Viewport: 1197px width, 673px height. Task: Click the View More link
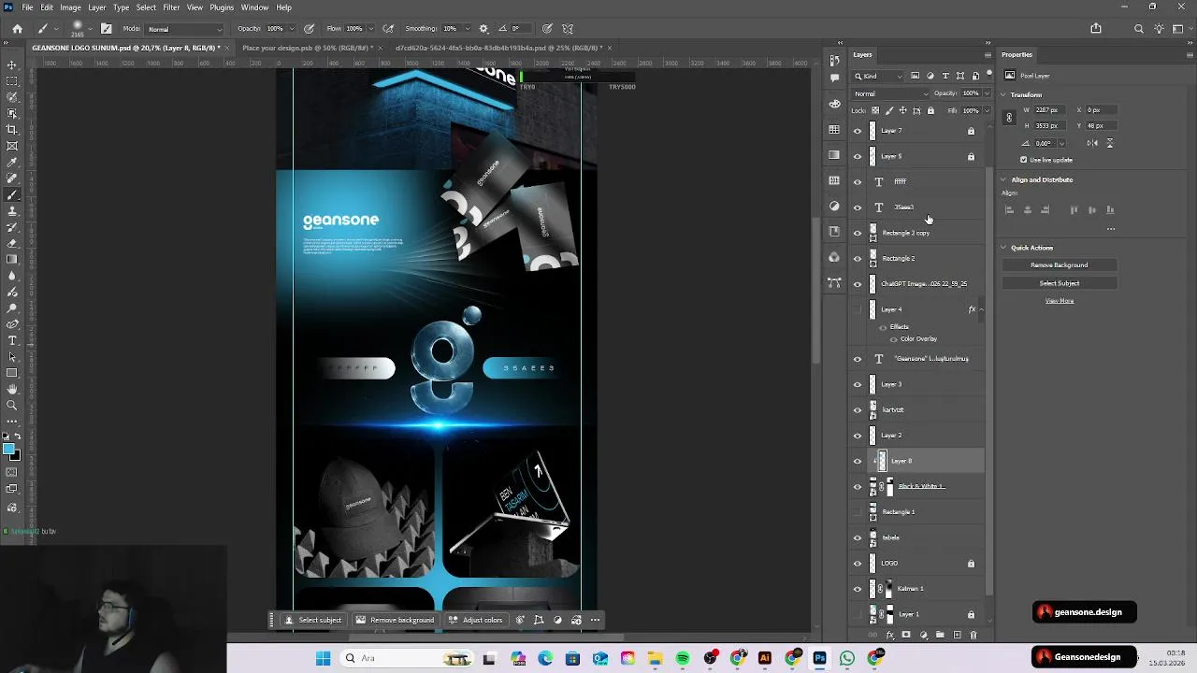tap(1060, 301)
